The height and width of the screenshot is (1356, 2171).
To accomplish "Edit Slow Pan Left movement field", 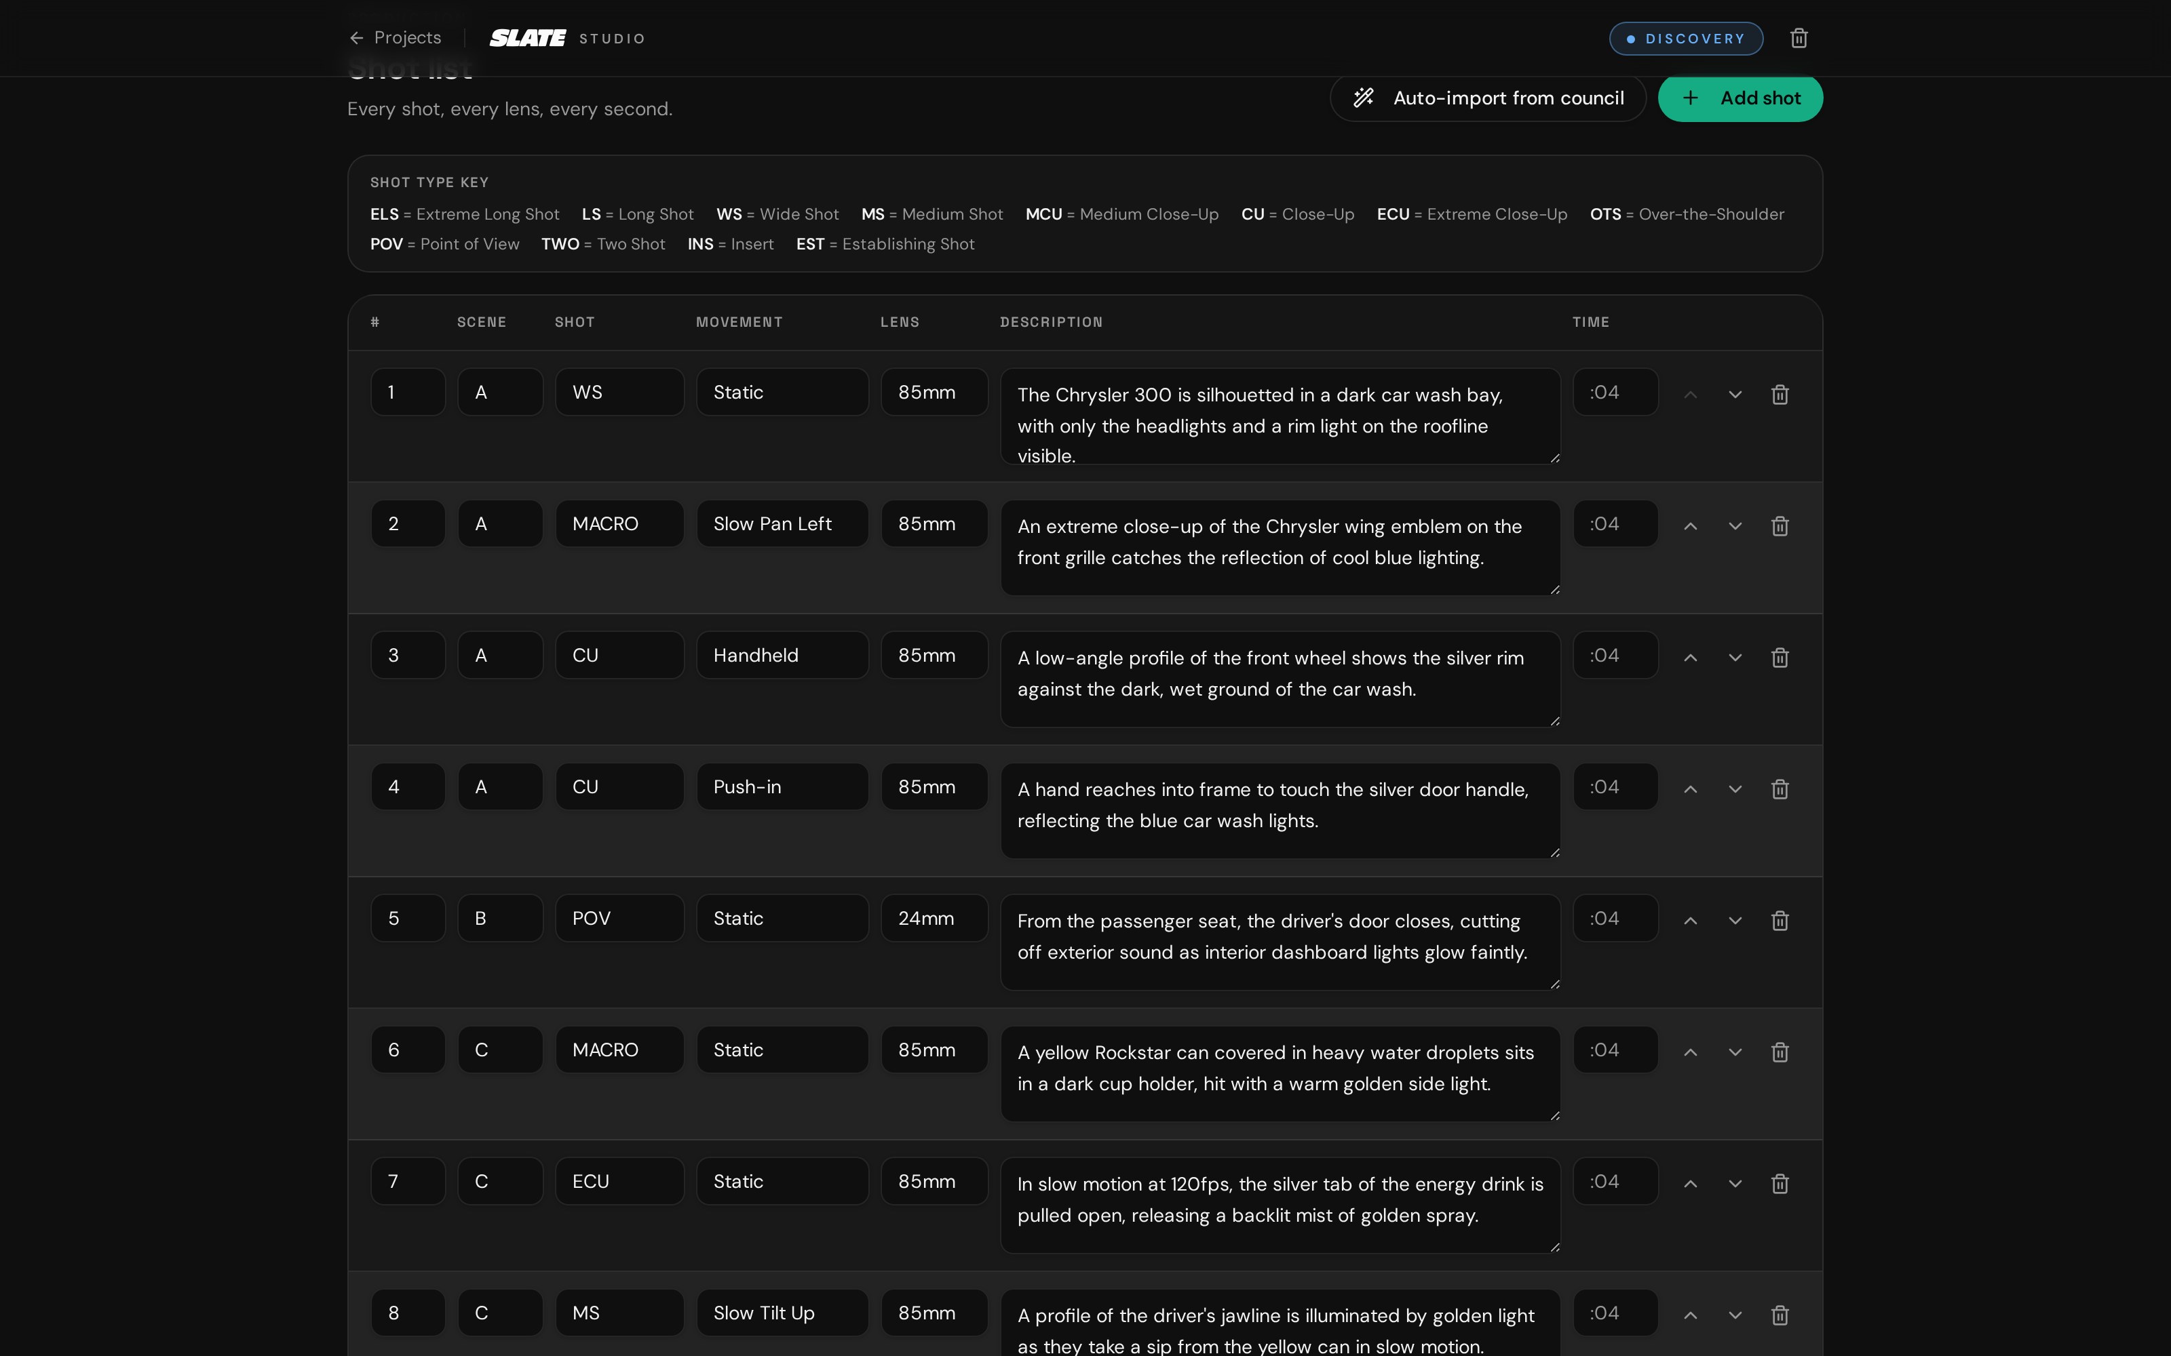I will tap(782, 523).
